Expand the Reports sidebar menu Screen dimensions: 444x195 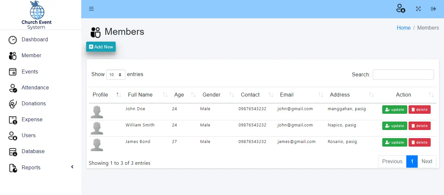31,167
